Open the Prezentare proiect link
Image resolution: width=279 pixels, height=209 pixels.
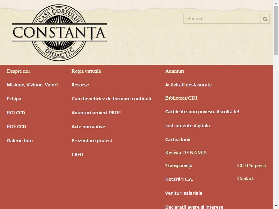[92, 141]
